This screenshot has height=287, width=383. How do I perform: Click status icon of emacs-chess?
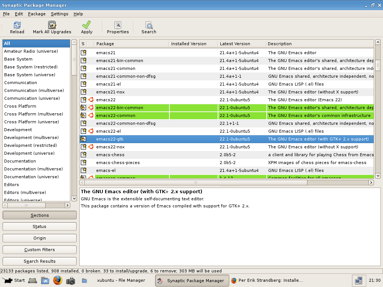[x=83, y=154]
